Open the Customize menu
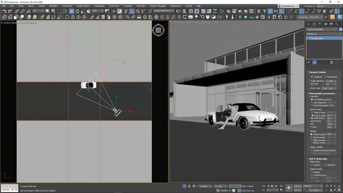343x193 pixels. pos(114,6)
